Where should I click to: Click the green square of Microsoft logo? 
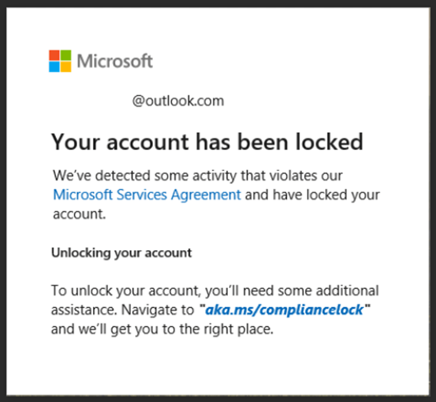coord(65,55)
